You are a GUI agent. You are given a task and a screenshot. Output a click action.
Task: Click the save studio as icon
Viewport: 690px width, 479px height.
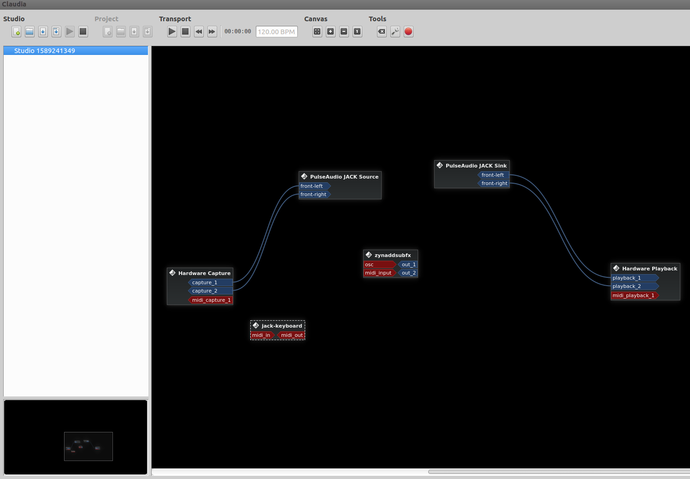click(56, 32)
